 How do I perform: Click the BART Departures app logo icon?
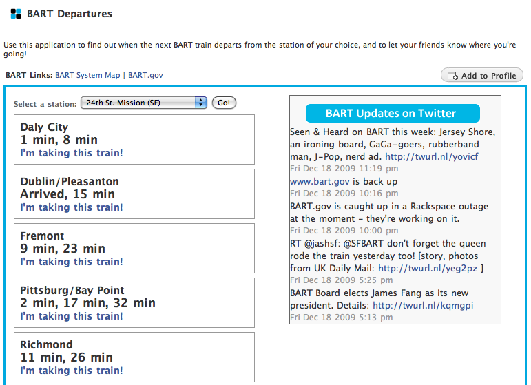coord(16,14)
